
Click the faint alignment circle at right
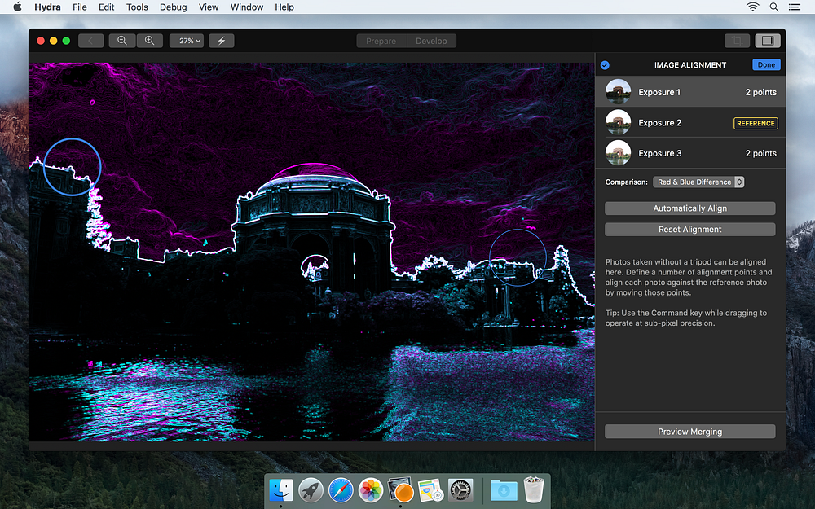518,257
